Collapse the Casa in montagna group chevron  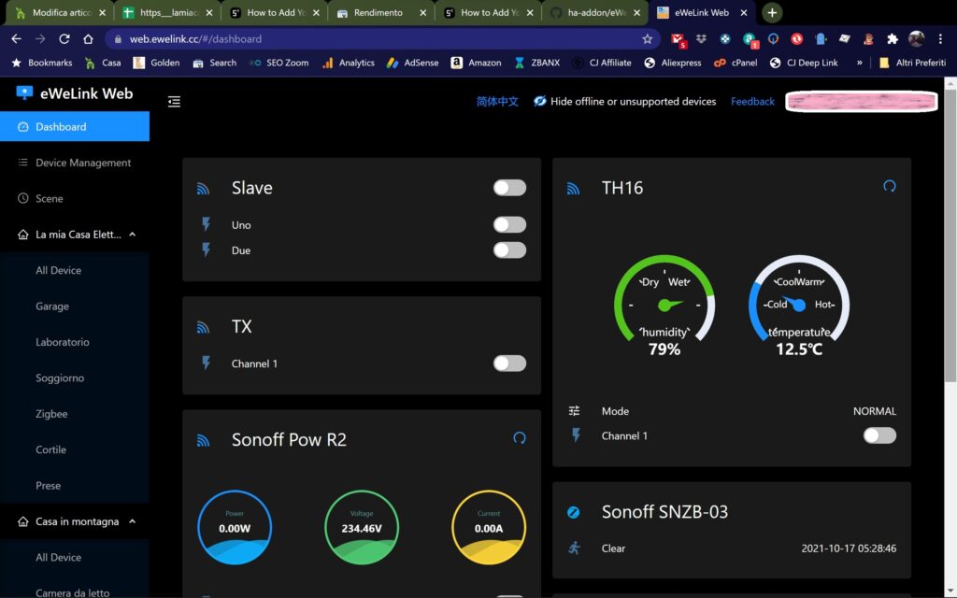click(133, 521)
